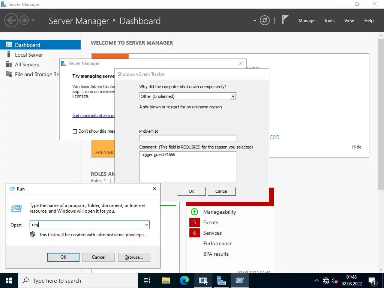Cancel the Shutdown Event Tracker dialog
384x288 pixels.
221,191
